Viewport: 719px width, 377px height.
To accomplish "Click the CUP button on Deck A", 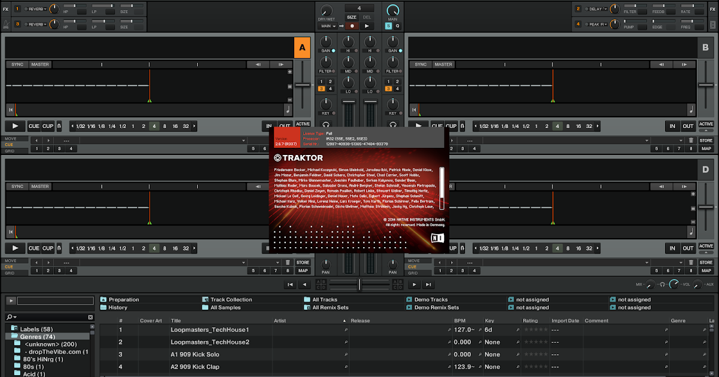I will [x=48, y=126].
